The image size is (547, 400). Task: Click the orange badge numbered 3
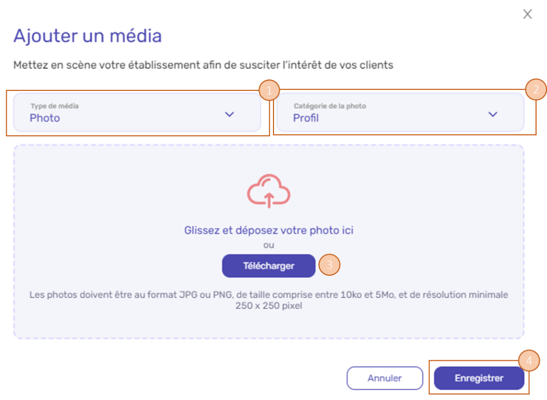(x=329, y=265)
